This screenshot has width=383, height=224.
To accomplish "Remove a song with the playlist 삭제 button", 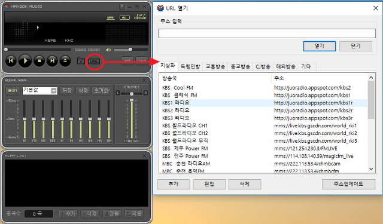I will coord(90,214).
